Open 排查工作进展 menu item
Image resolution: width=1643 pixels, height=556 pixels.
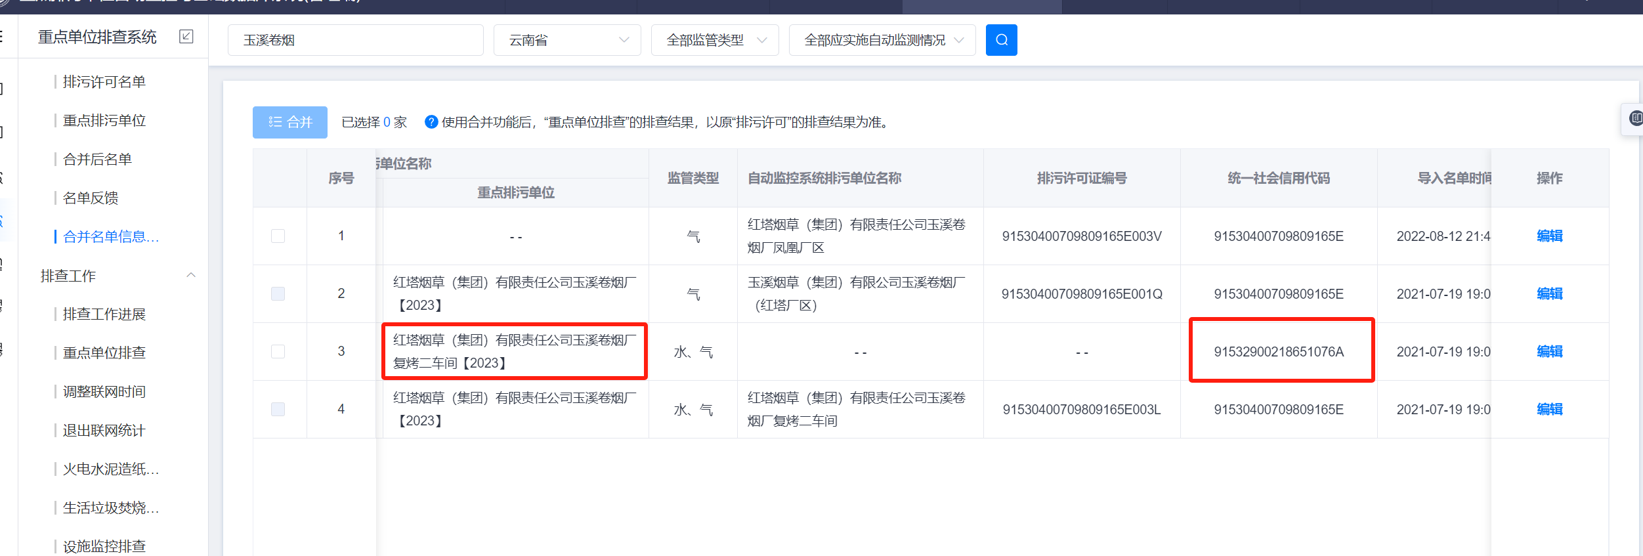click(x=104, y=314)
